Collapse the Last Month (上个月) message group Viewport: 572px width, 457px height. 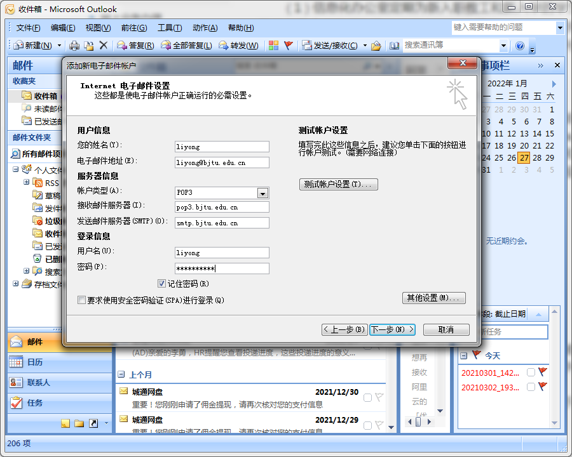click(x=121, y=374)
